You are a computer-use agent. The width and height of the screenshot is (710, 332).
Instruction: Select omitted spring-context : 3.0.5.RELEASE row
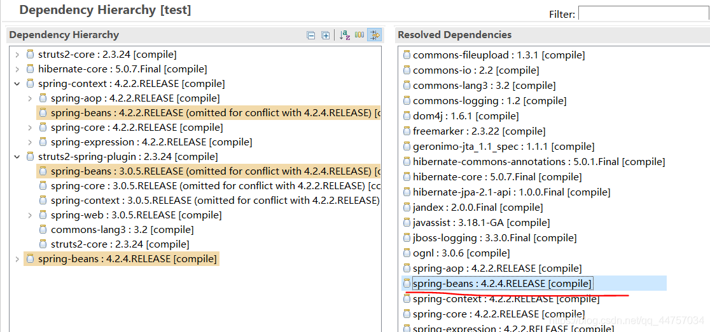pos(215,200)
